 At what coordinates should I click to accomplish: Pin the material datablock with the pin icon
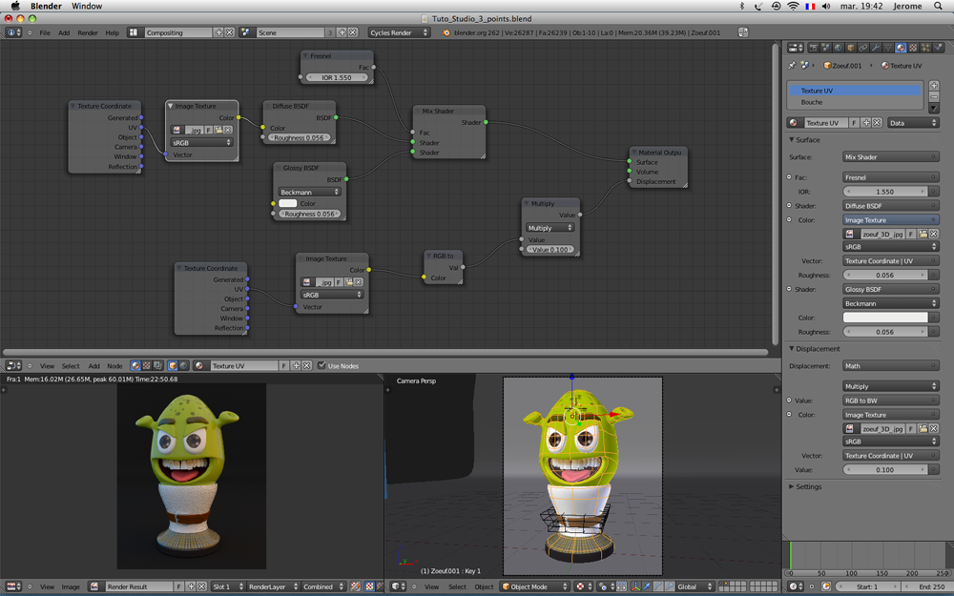(790, 65)
